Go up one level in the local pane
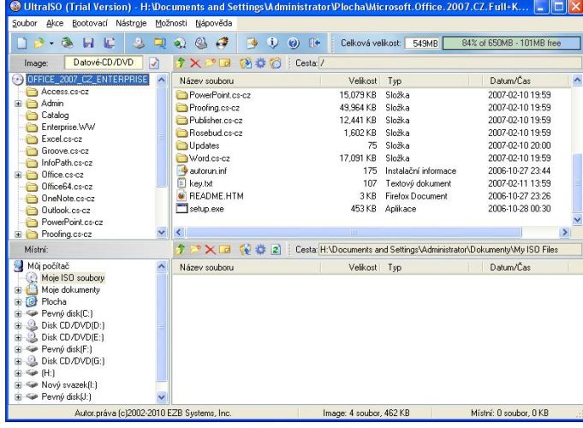The height and width of the screenshot is (428, 583). 181,249
